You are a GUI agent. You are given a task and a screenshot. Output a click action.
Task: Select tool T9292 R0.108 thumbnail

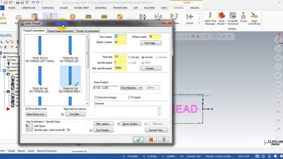[70, 45]
